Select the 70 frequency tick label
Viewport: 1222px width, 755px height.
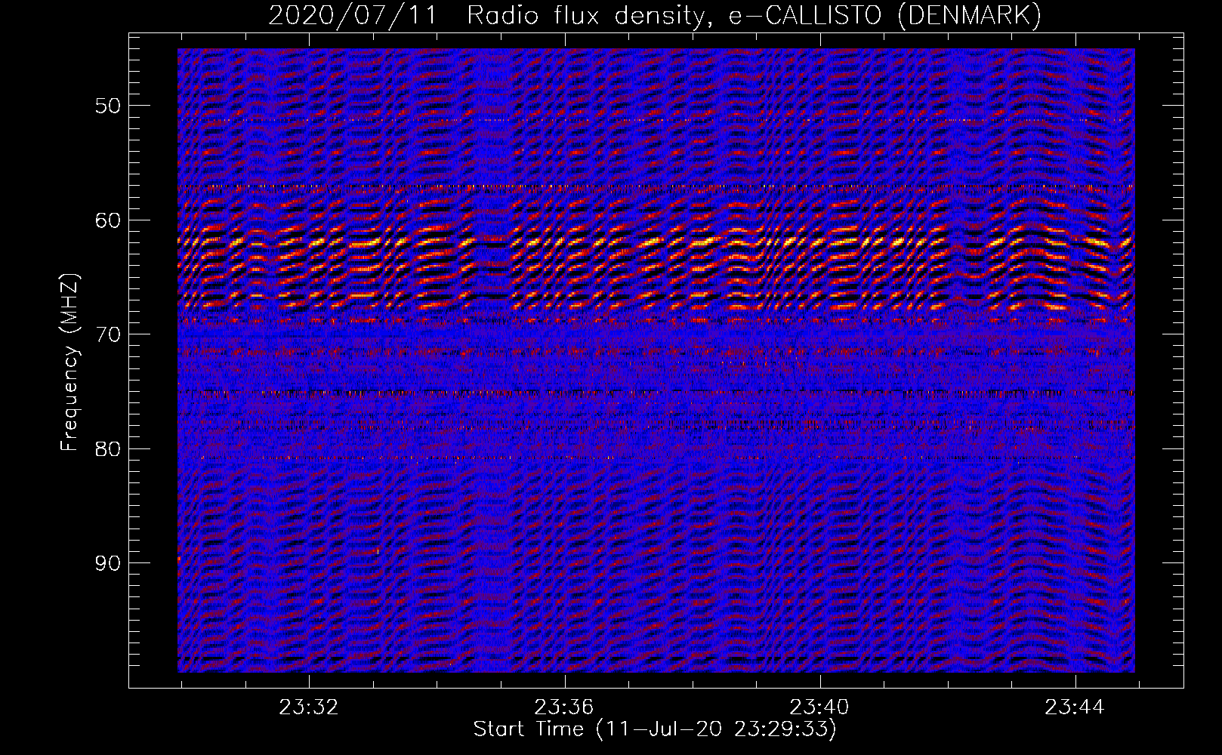coord(107,334)
